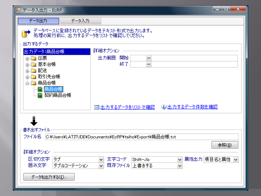Image resolution: width=261 pixels, height=196 pixels.
Task: Click the 商品台帳 ledger file icon
Action: (40, 89)
